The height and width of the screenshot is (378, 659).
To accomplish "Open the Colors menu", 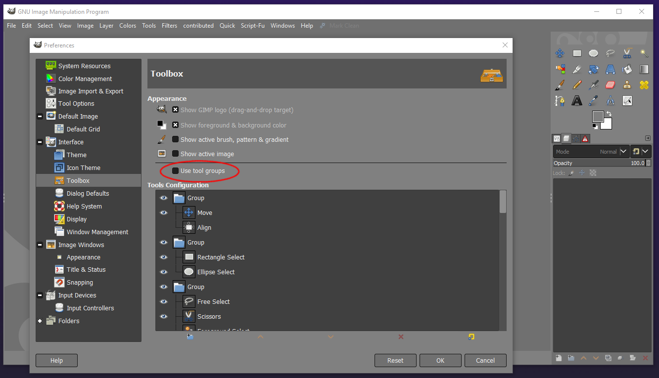I will point(128,26).
